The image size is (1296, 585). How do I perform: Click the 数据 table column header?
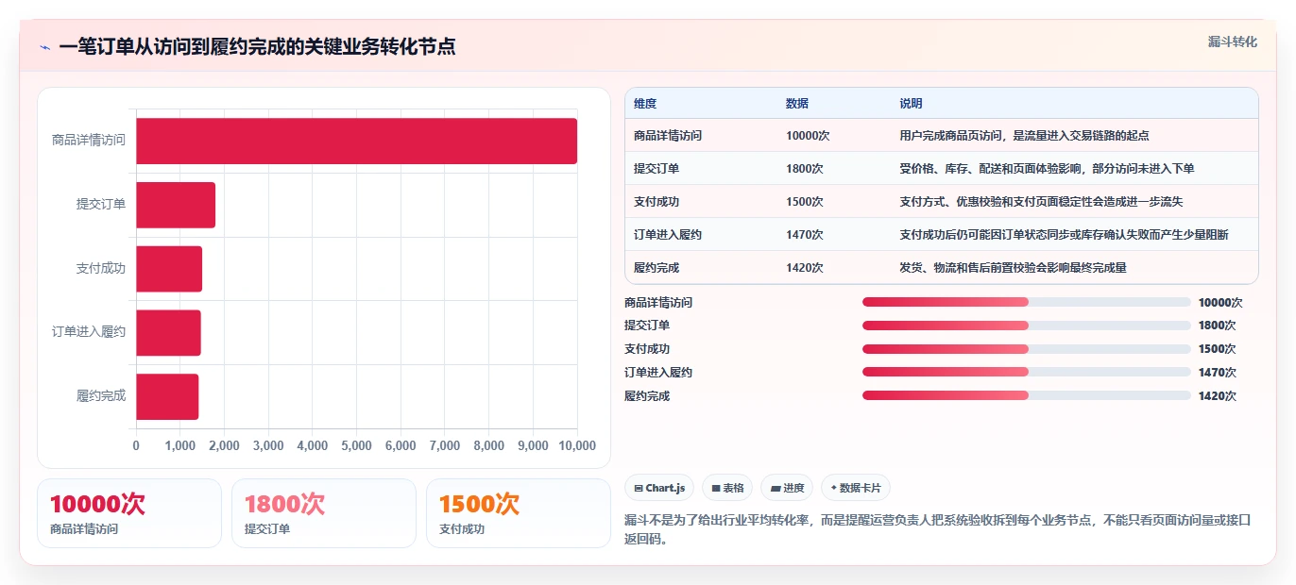click(x=797, y=104)
